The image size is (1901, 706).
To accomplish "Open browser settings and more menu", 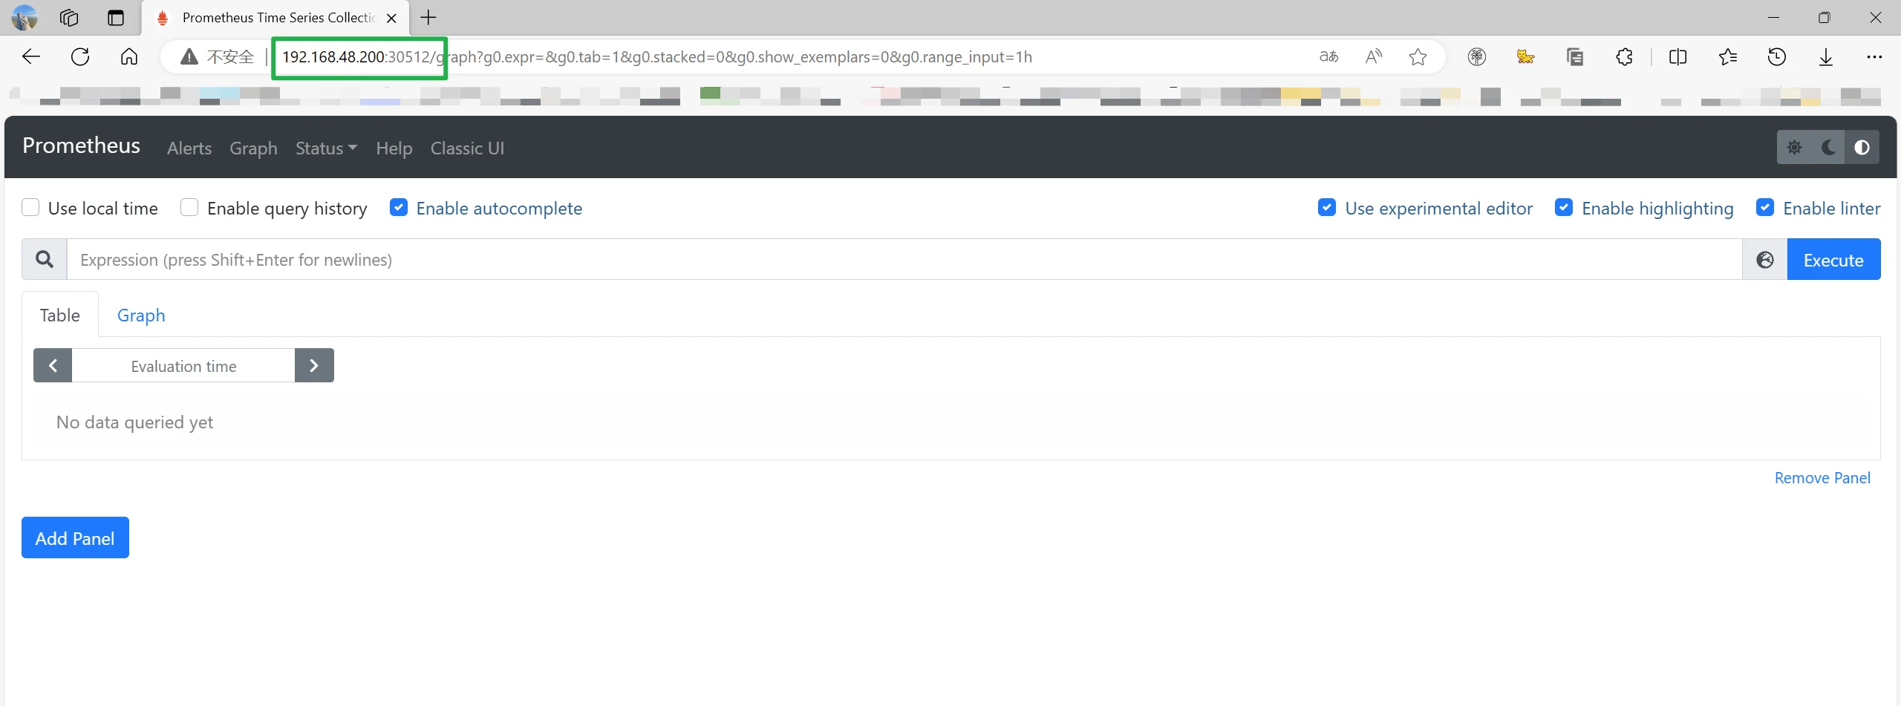I will point(1874,57).
